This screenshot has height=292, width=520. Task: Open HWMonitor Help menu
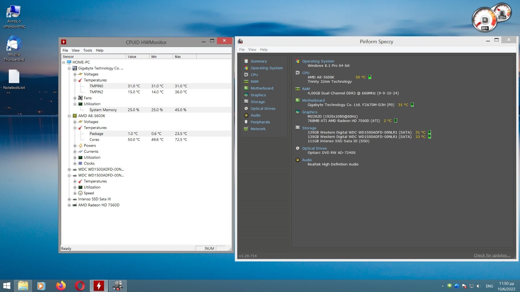pos(99,50)
